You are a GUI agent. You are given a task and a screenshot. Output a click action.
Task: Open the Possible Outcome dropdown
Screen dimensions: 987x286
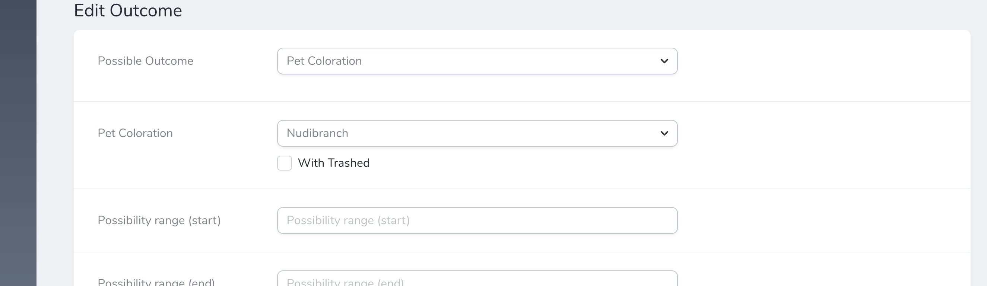(477, 60)
